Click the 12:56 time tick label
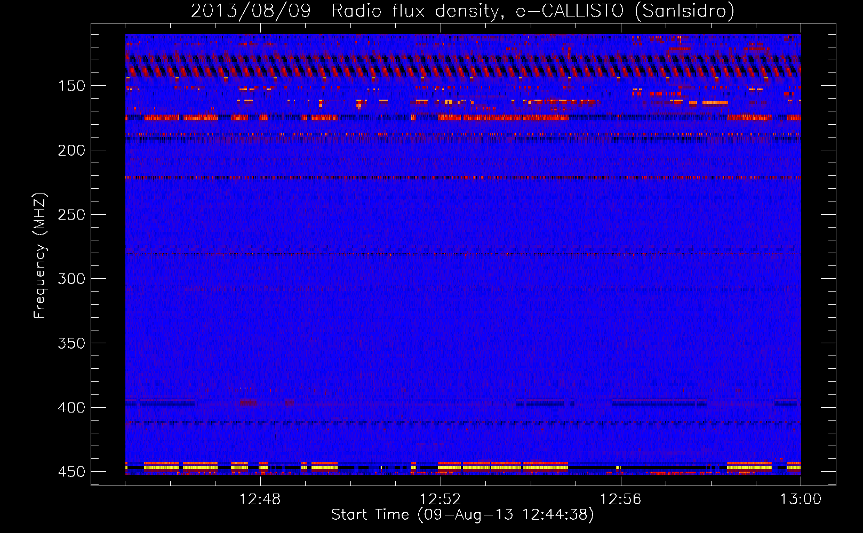The width and height of the screenshot is (863, 533). pyautogui.click(x=620, y=499)
